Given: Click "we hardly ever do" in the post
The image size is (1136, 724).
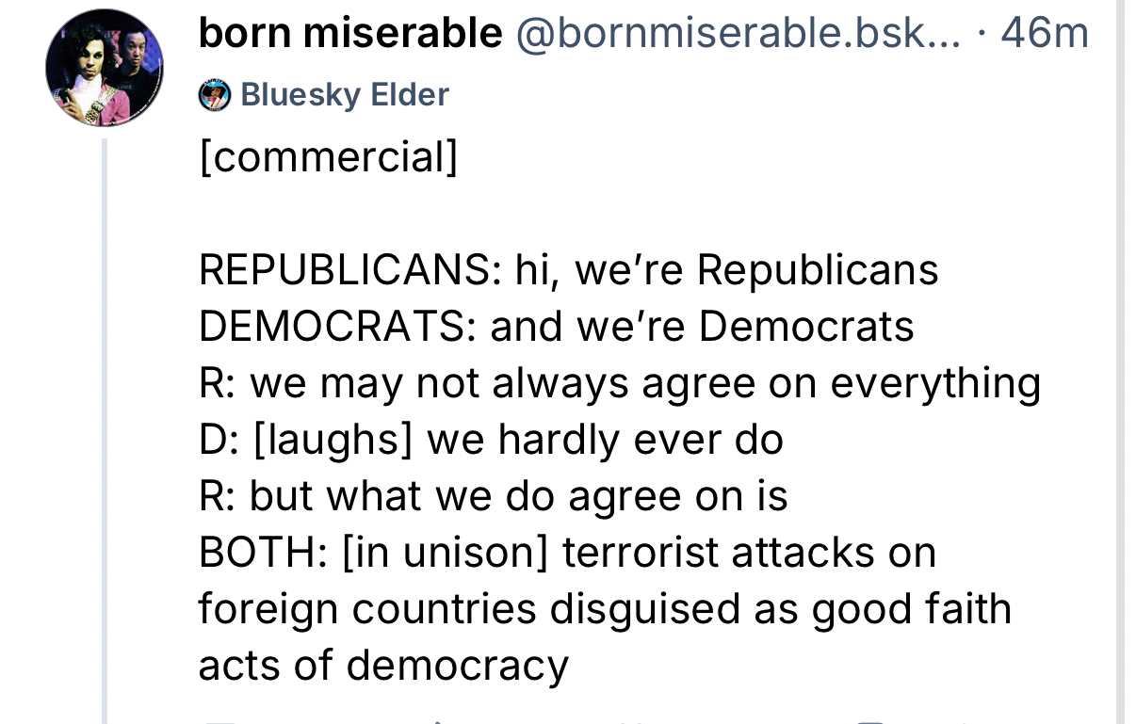Looking at the screenshot, I should 605,440.
